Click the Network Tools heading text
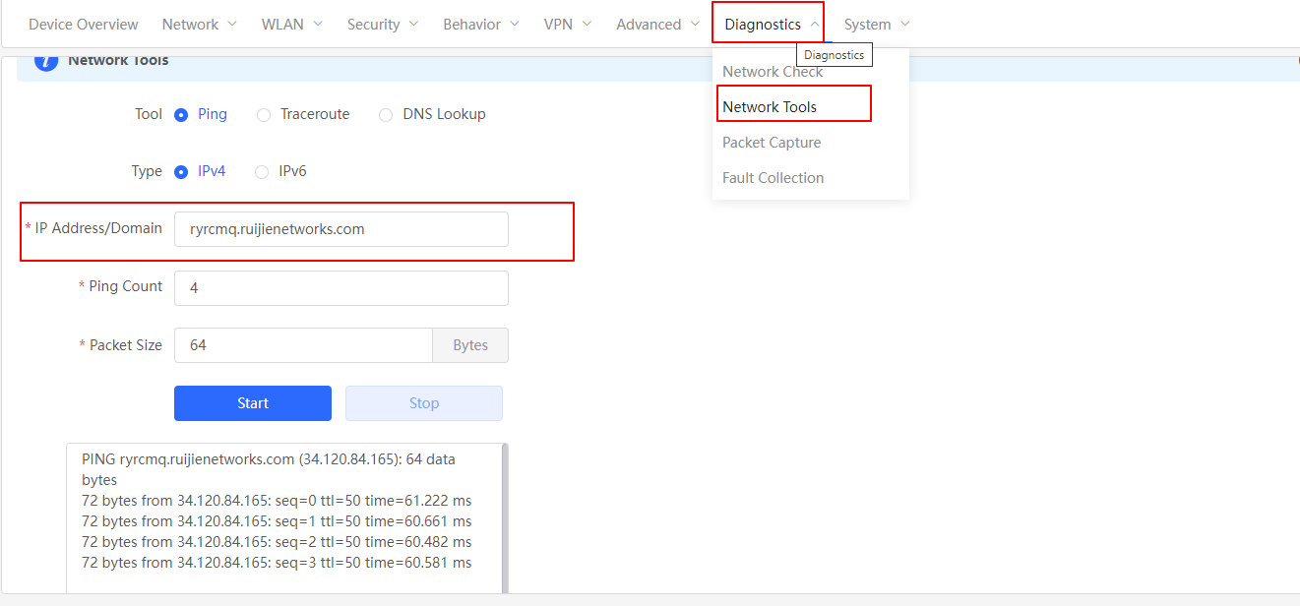The height and width of the screenshot is (606, 1300). pyautogui.click(x=118, y=61)
